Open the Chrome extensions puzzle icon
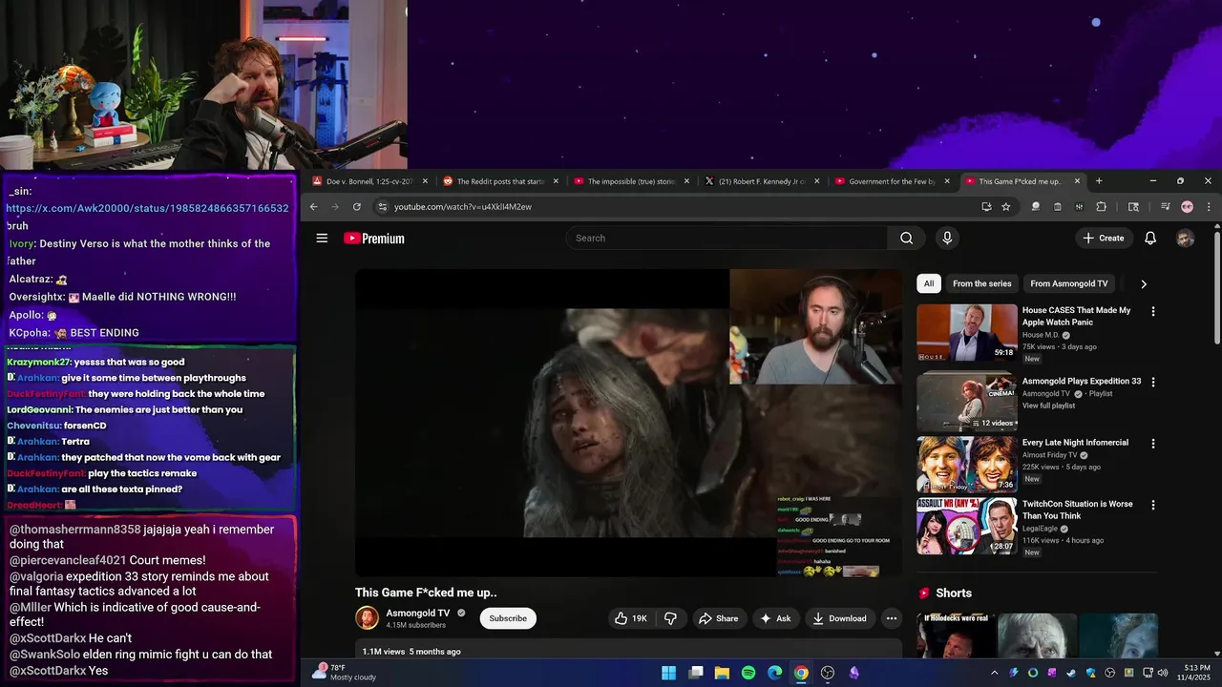 click(1101, 207)
